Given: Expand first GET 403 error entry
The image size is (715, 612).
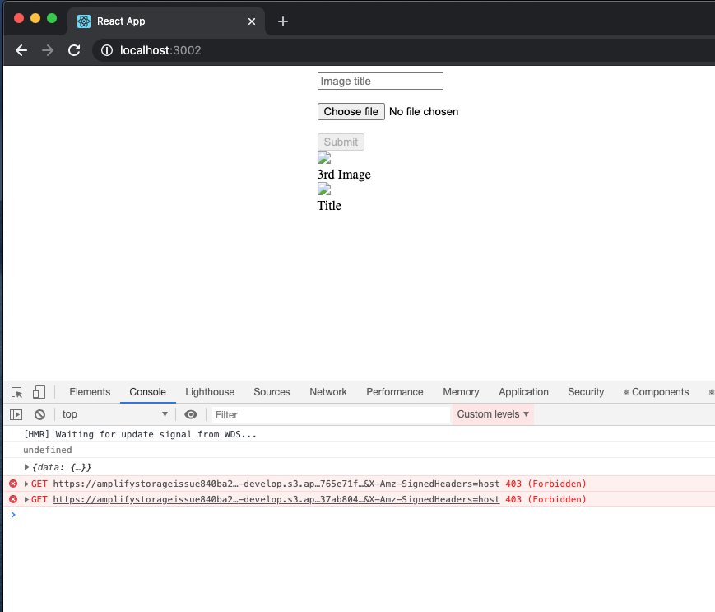Looking at the screenshot, I should point(27,484).
